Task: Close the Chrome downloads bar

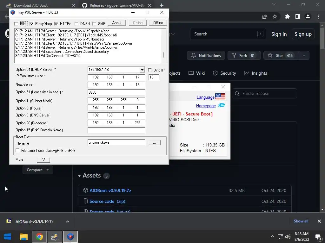Action: [x=319, y=221]
